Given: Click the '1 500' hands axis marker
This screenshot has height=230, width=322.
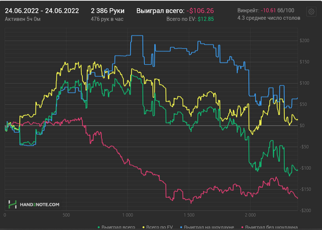Looking at the screenshot, I should click(189, 215).
